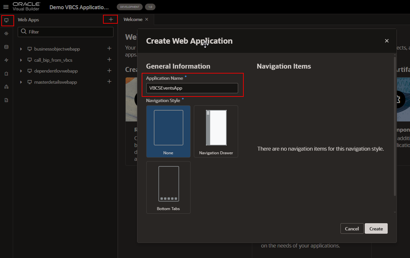
Task: Open the Business Objects database icon
Action: point(6,47)
